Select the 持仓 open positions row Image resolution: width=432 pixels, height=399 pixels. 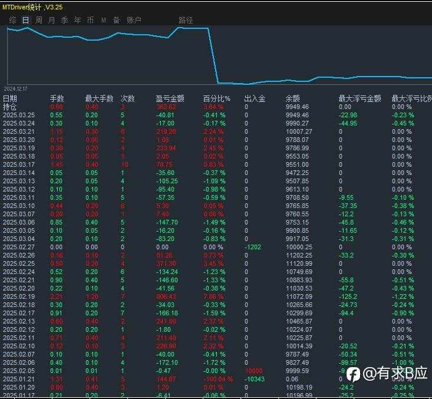[216, 107]
